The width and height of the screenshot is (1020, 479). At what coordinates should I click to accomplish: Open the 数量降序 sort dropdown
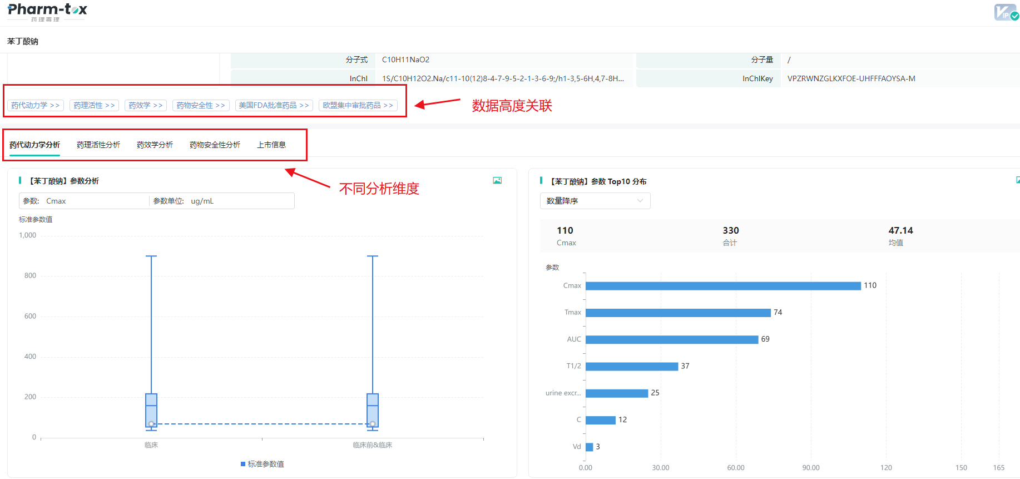pyautogui.click(x=595, y=201)
